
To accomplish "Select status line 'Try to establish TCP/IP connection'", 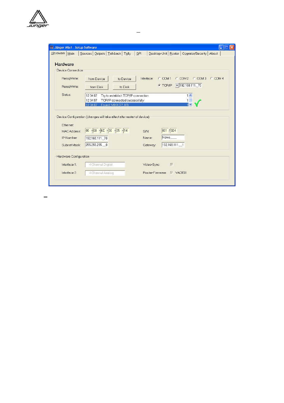I will (x=137, y=96).
